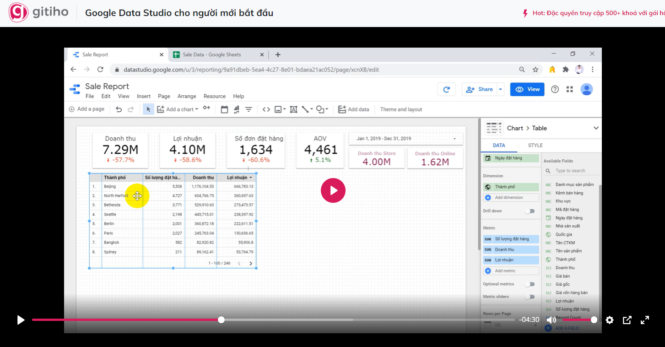This screenshot has height=347, width=665.
Task: Turn on Metric sliders switch
Action: click(x=530, y=297)
